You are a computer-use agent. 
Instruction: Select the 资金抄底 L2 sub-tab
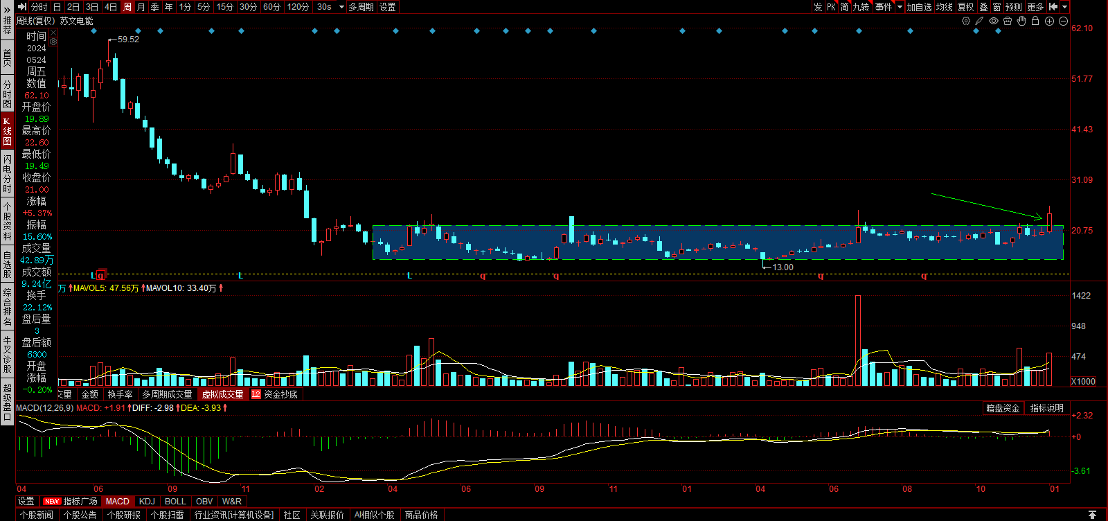click(275, 394)
